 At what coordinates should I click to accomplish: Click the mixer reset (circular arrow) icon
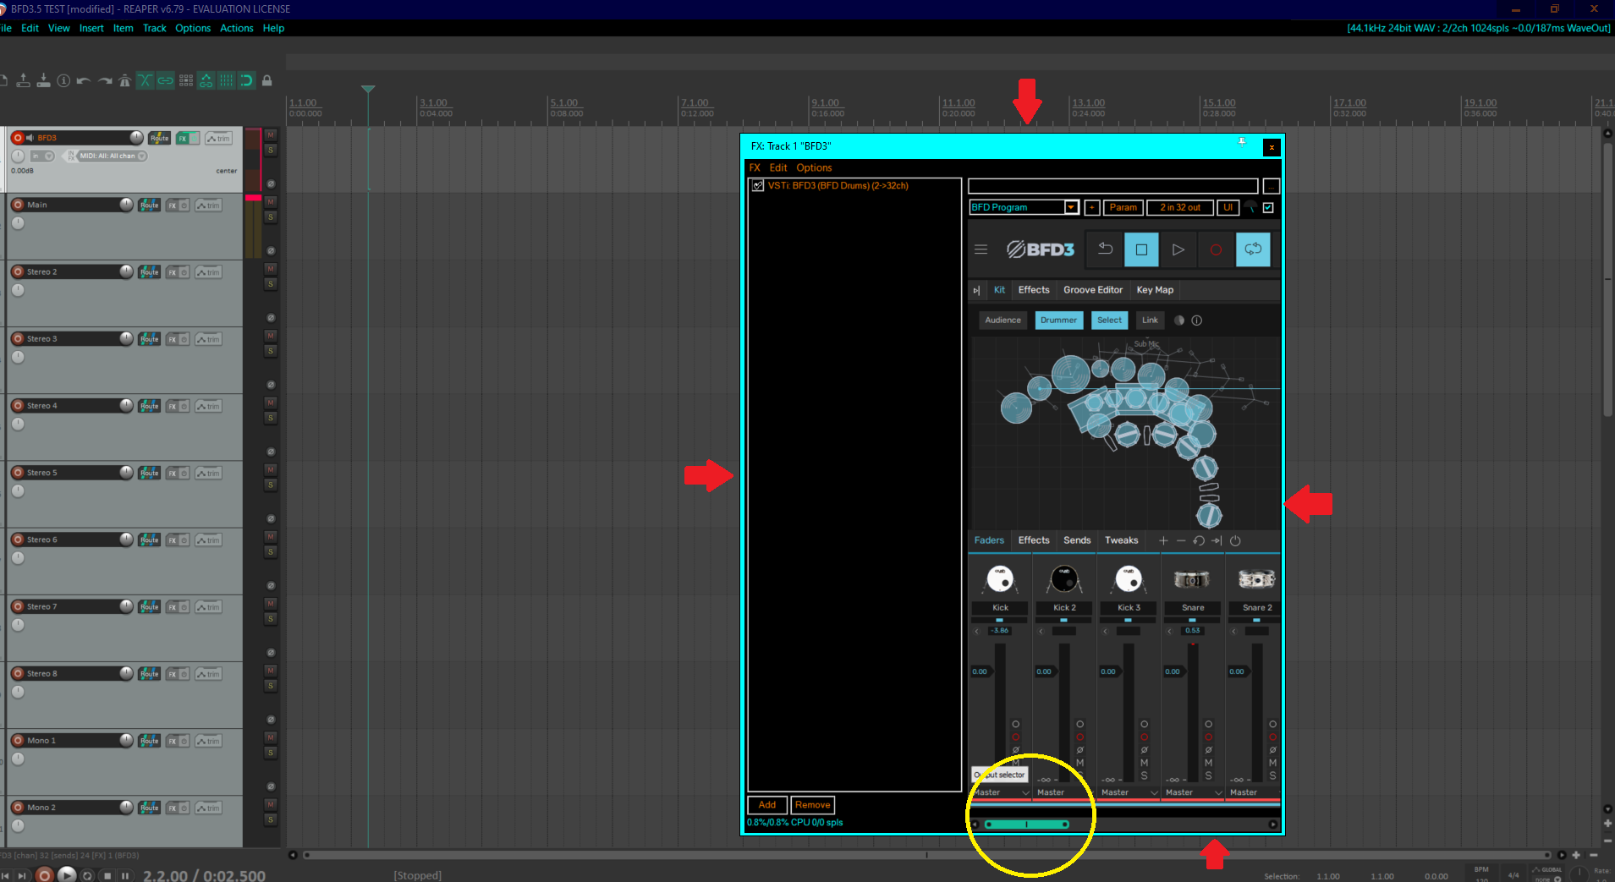(1199, 540)
